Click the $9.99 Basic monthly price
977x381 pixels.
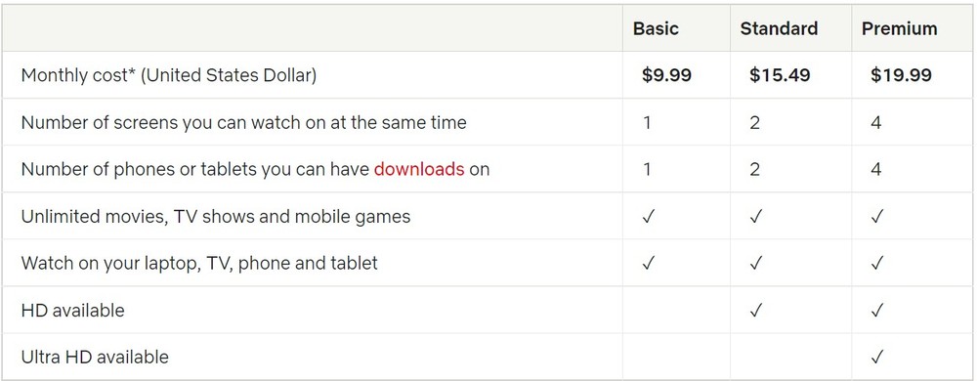click(666, 75)
